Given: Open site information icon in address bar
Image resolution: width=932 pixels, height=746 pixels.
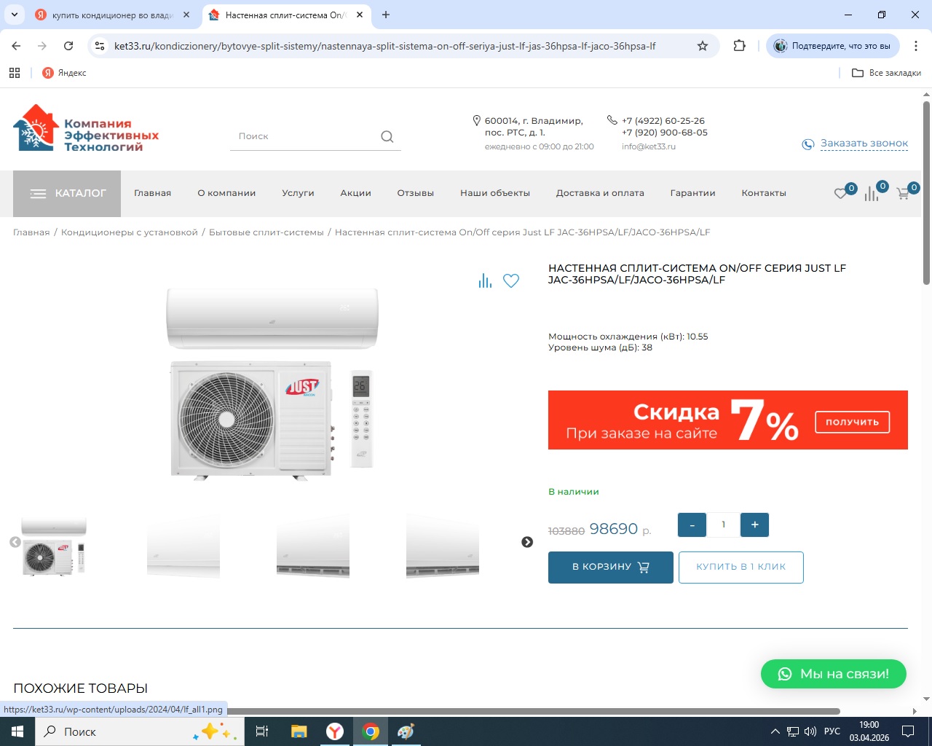Looking at the screenshot, I should tap(100, 46).
